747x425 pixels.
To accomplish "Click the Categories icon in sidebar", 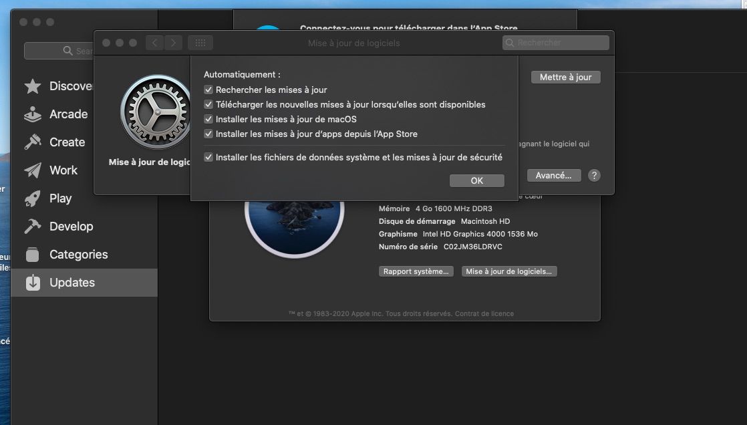I will [x=32, y=255].
